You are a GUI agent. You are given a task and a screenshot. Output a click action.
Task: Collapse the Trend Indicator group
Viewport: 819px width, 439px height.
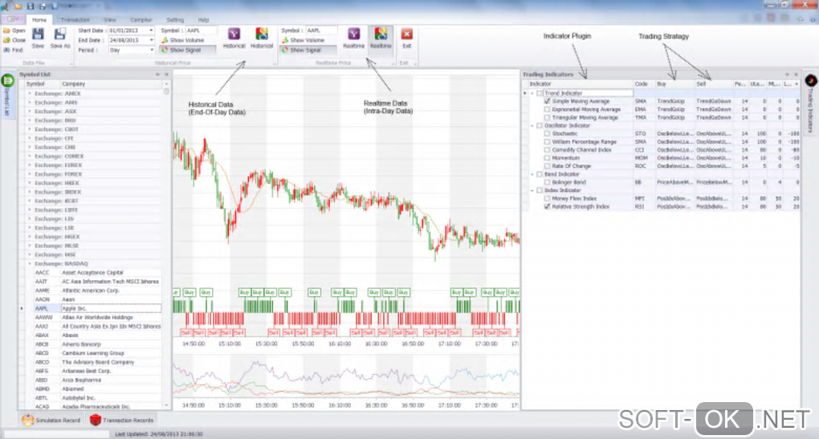[x=533, y=93]
